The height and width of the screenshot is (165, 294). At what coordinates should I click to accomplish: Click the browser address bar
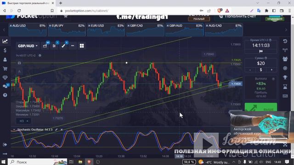(x=130, y=11)
